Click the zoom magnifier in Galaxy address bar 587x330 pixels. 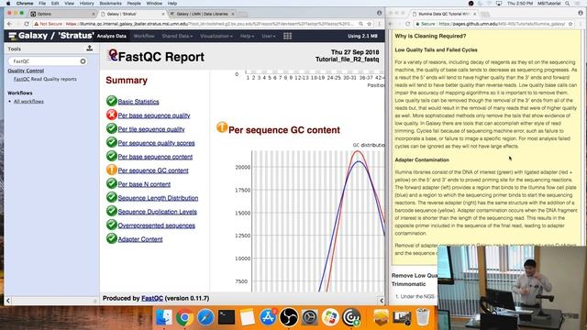point(360,24)
